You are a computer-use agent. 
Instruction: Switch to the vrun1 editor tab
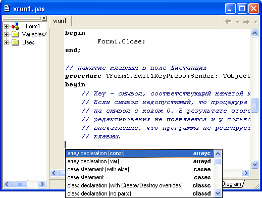[60, 21]
